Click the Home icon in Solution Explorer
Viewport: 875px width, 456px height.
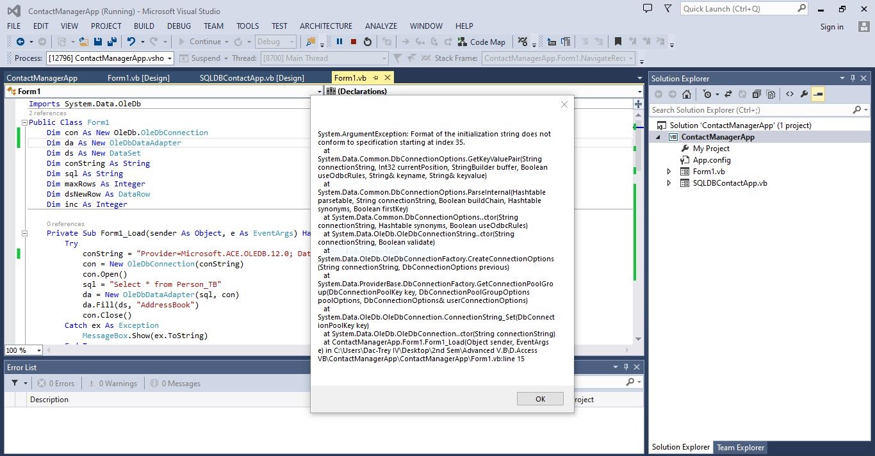click(687, 94)
